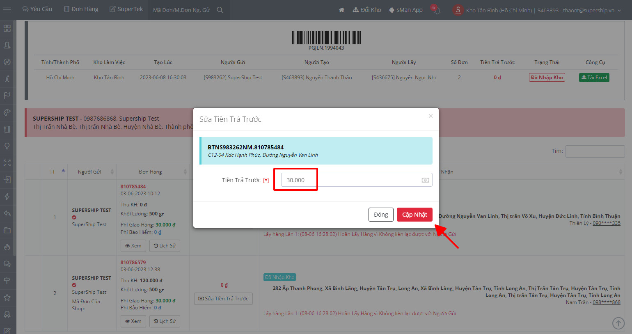Image resolution: width=632 pixels, height=334 pixels.
Task: Click the code BTNS983262NM.810785484 in dialog
Action: [245, 147]
